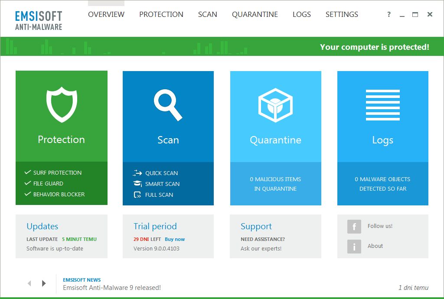Click the Follow us! label
This screenshot has height=299, width=444.
(x=380, y=226)
